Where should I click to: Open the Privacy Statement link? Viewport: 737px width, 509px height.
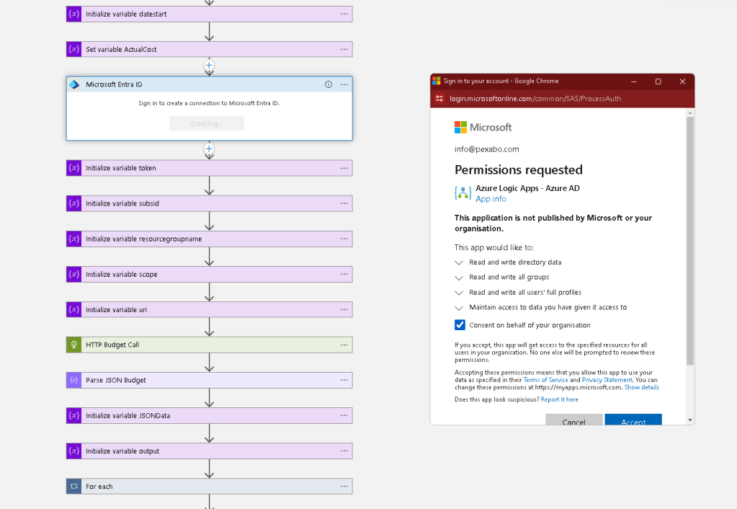tap(607, 380)
